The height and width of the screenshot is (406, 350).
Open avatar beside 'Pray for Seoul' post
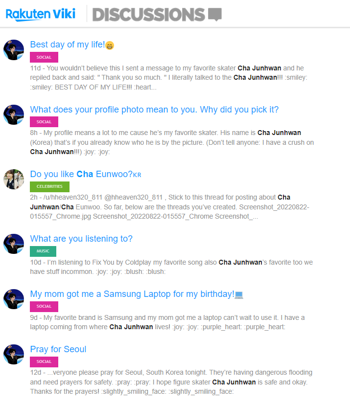tap(14, 354)
